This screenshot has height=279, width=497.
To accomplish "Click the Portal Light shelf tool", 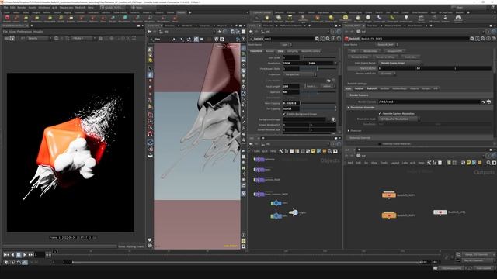I will 393,19.
